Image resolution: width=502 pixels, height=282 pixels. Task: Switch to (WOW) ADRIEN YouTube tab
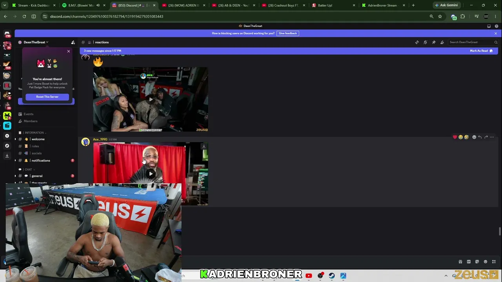click(184, 5)
